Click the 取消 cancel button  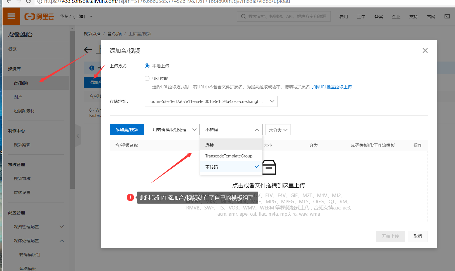pyautogui.click(x=418, y=236)
